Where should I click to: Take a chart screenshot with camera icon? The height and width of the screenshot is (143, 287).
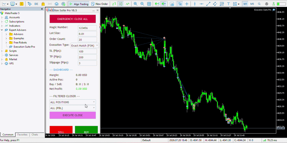172,4
